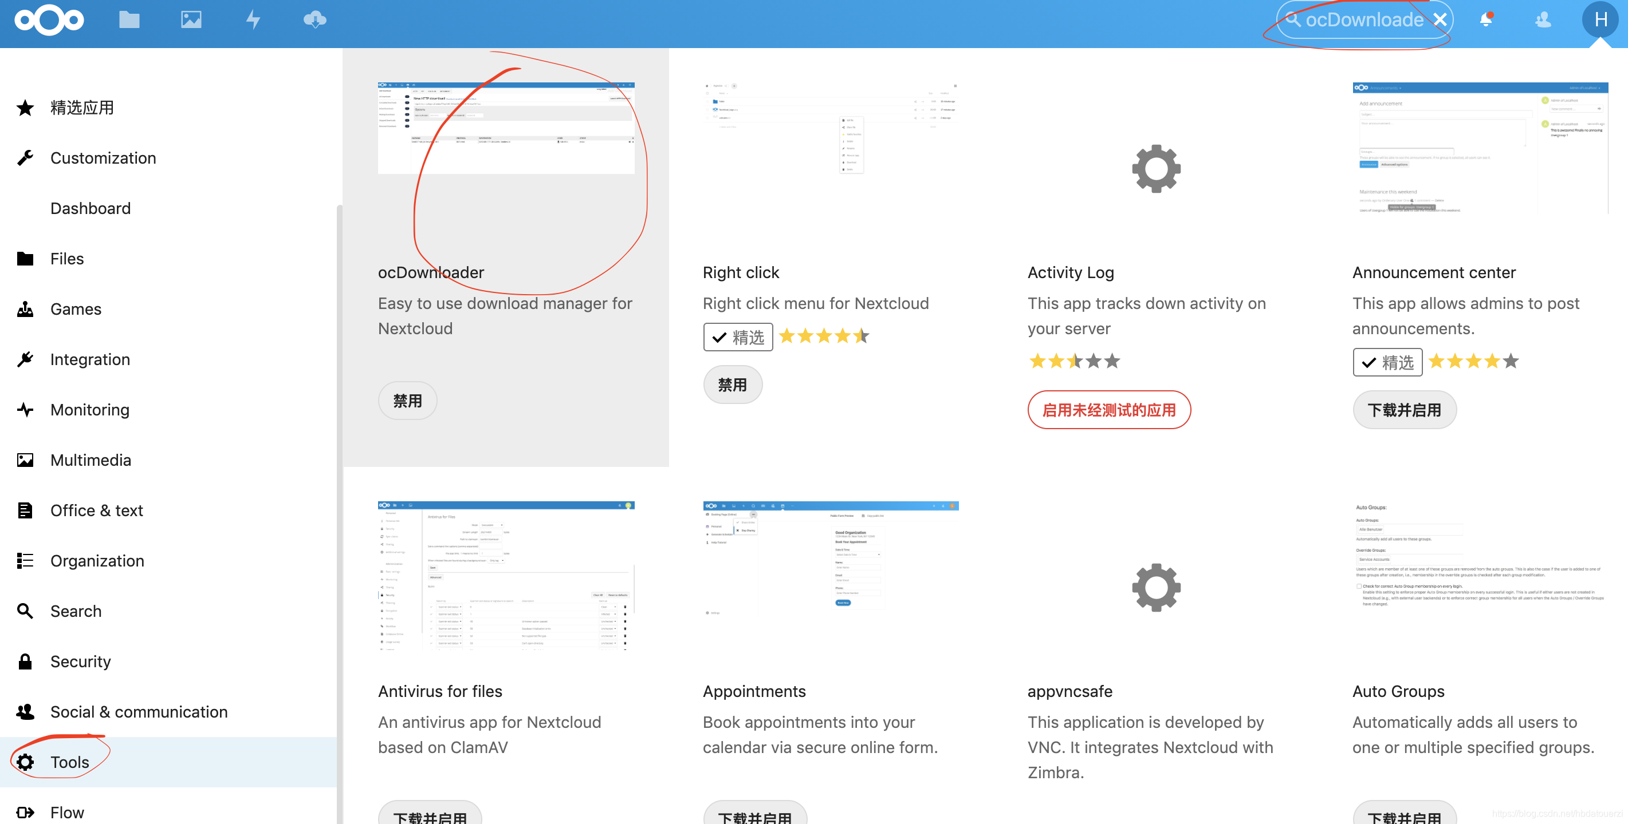Open the Activity lightning bolt icon
The width and height of the screenshot is (1628, 824).
[x=253, y=19]
